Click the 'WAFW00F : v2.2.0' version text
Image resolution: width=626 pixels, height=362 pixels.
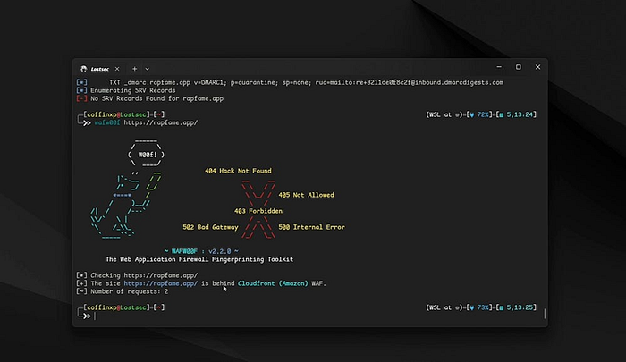[201, 251]
